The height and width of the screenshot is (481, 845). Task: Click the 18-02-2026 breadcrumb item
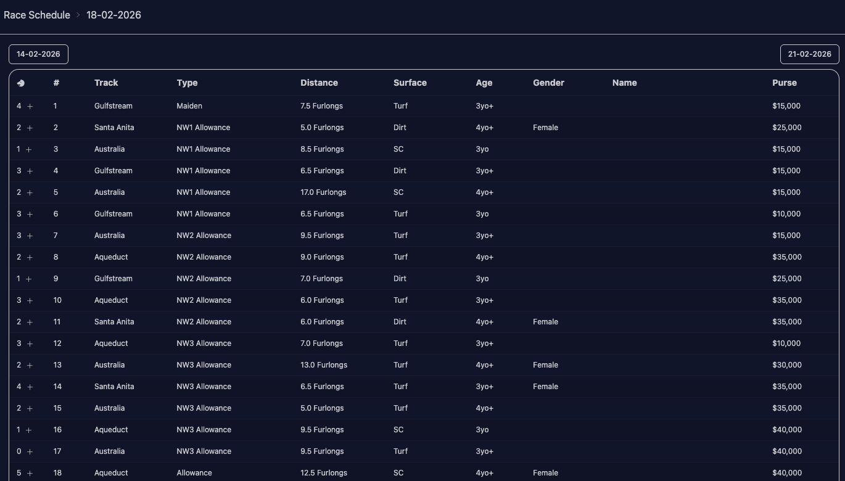click(113, 15)
